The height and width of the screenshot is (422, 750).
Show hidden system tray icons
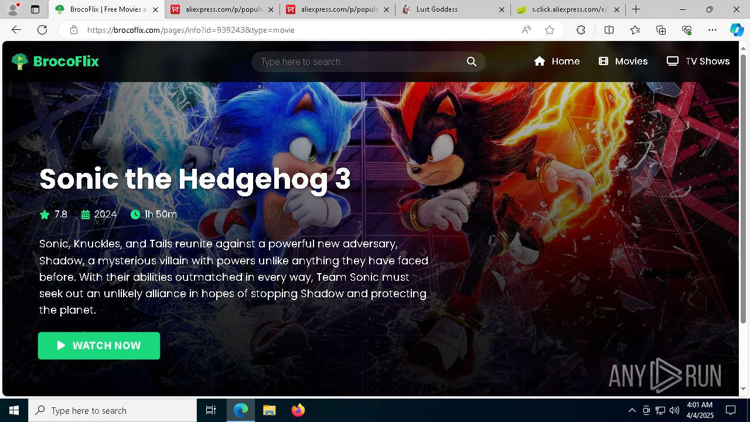632,410
